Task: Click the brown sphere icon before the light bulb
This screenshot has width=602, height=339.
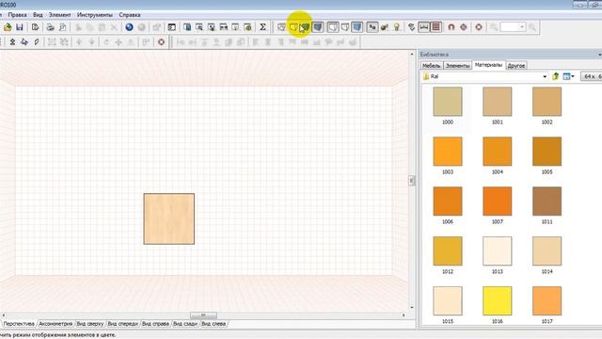Action: tap(385, 27)
